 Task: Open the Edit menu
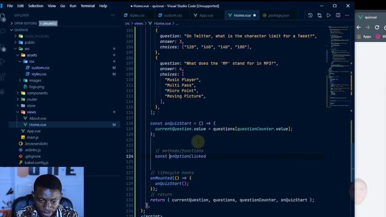21,6
